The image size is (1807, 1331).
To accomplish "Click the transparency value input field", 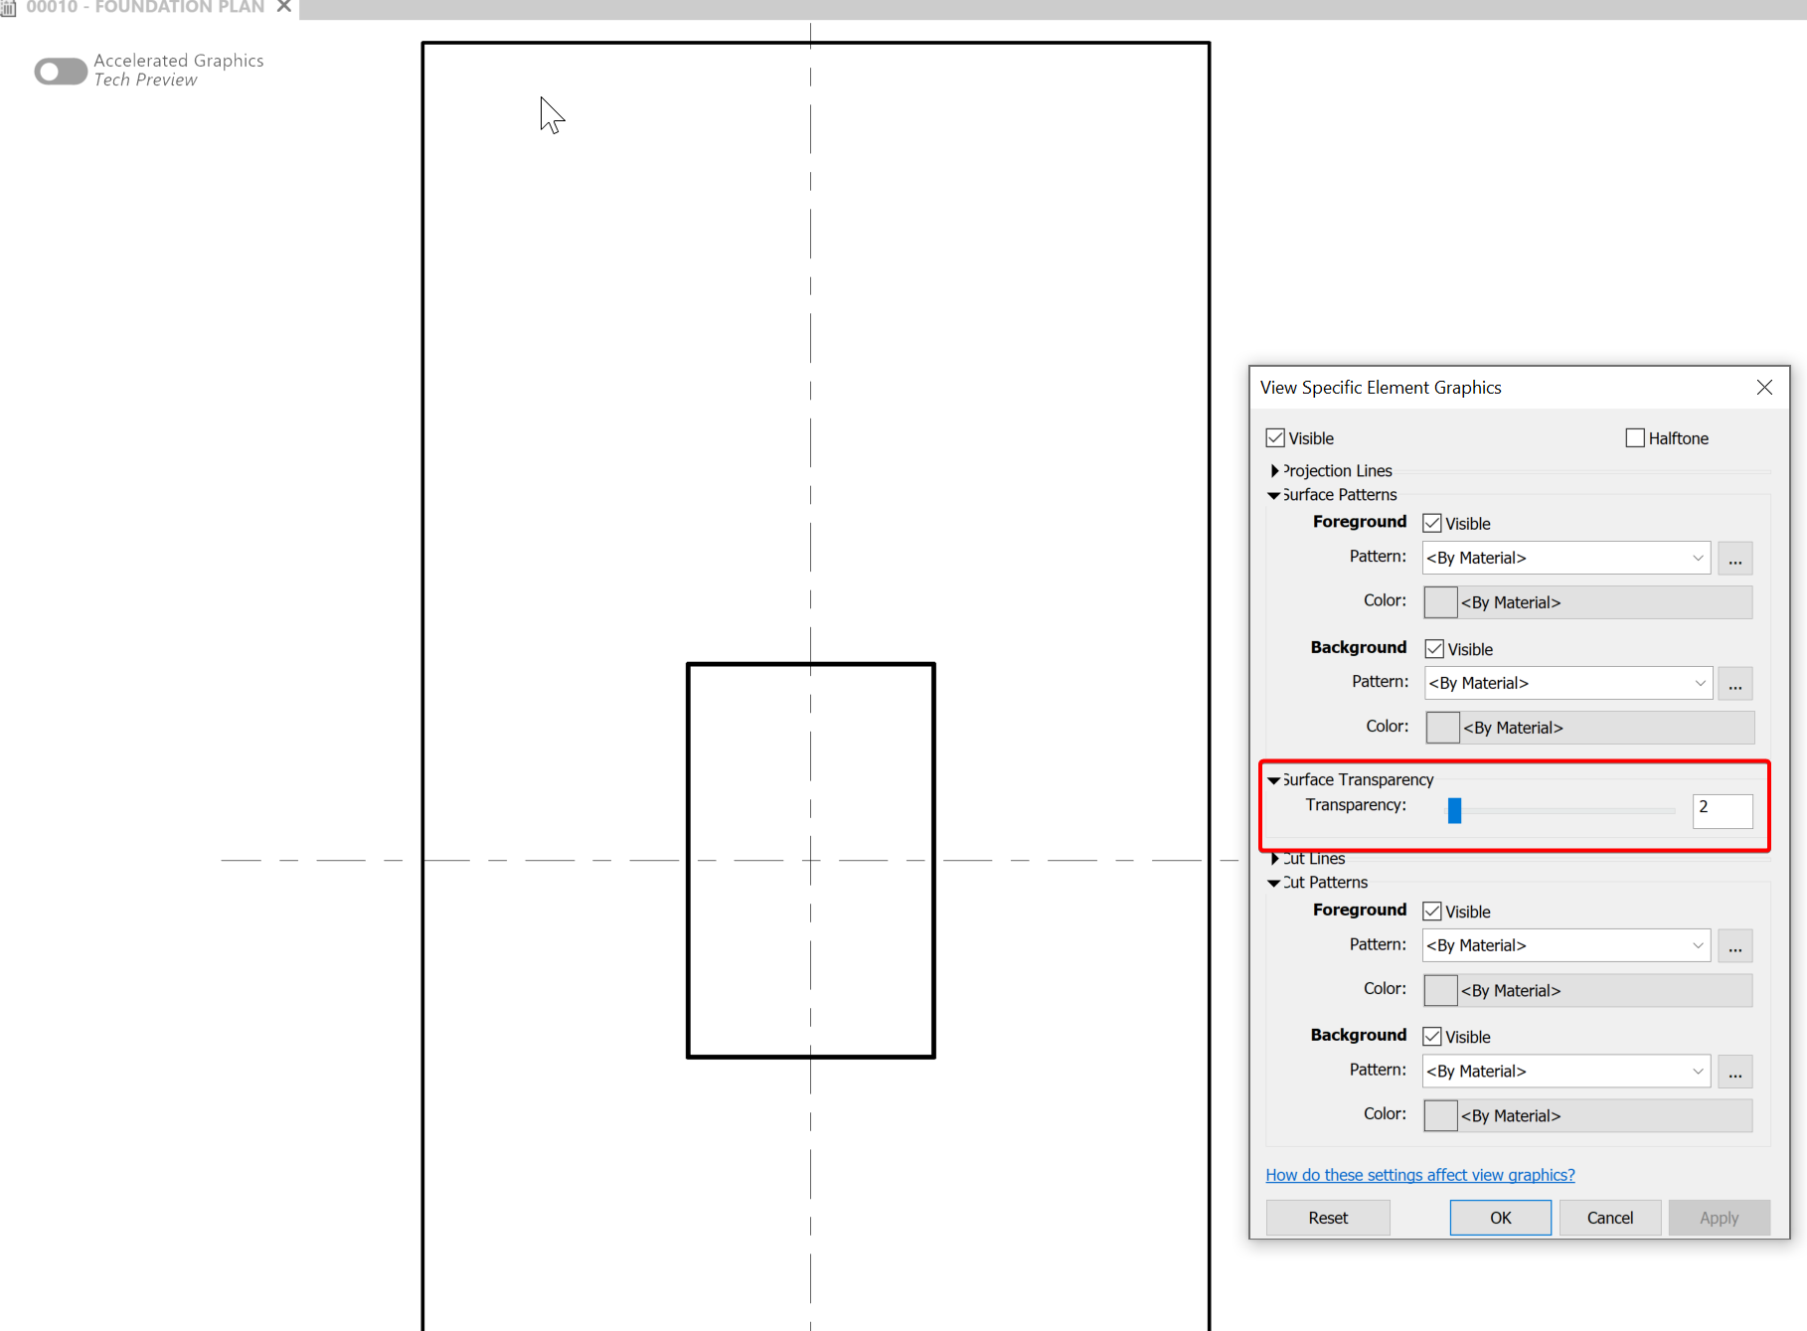I will click(1723, 811).
